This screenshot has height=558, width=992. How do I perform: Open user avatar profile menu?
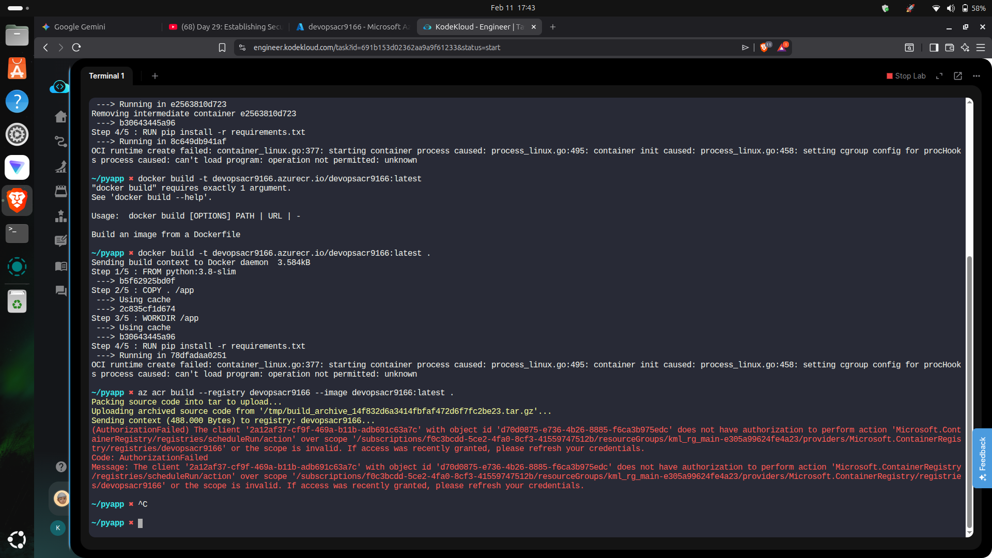(x=61, y=499)
